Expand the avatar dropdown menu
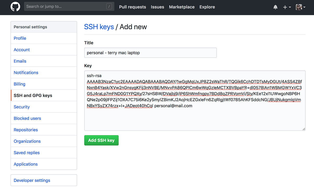The image size is (314, 190). [x=304, y=8]
